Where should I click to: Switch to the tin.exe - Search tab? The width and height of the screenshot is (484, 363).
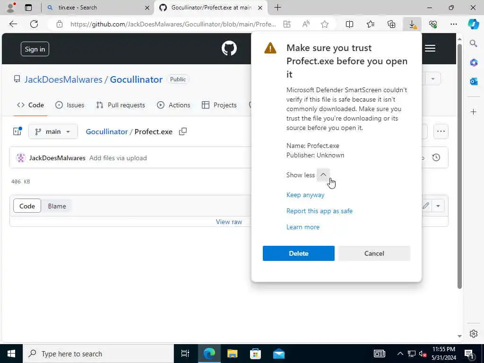97,8
